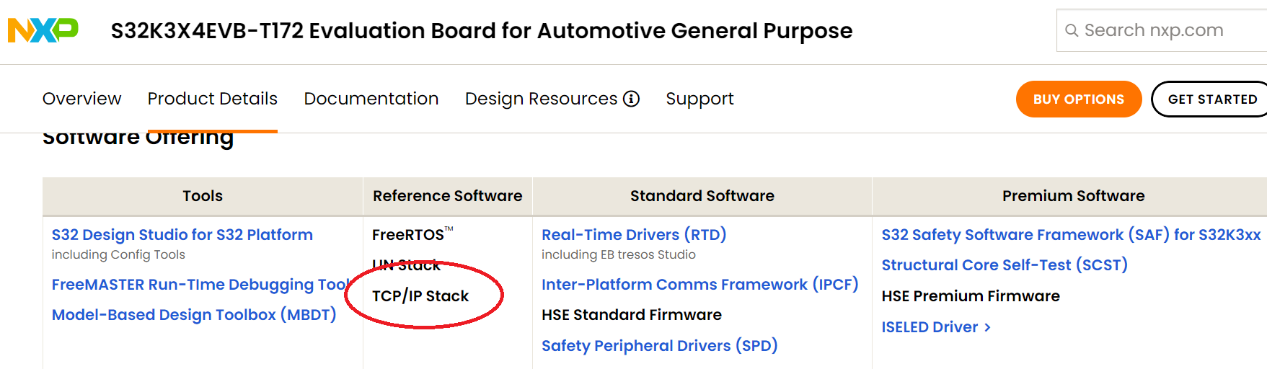The image size is (1267, 369).
Task: Follow the Model-Based Design Toolbox (MBDT) link
Action: click(194, 315)
